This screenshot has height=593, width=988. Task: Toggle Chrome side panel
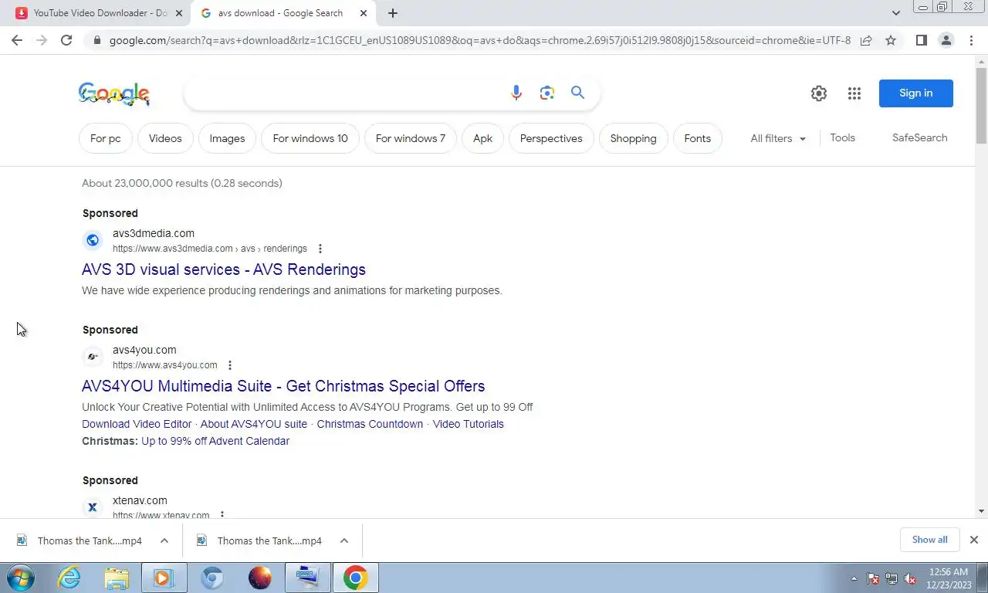tap(921, 40)
